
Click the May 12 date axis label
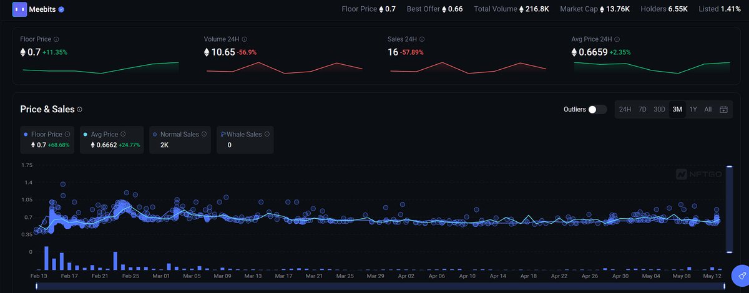713,276
